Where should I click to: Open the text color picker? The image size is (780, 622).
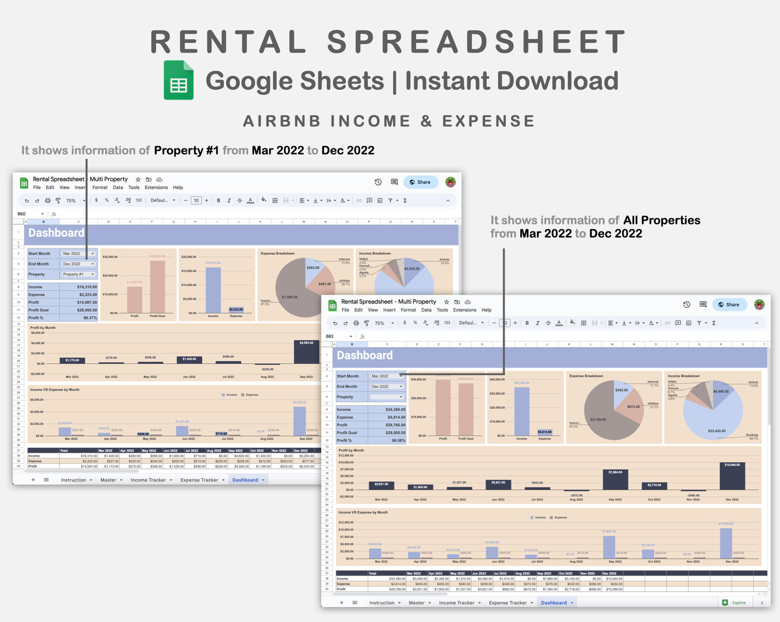pos(250,200)
